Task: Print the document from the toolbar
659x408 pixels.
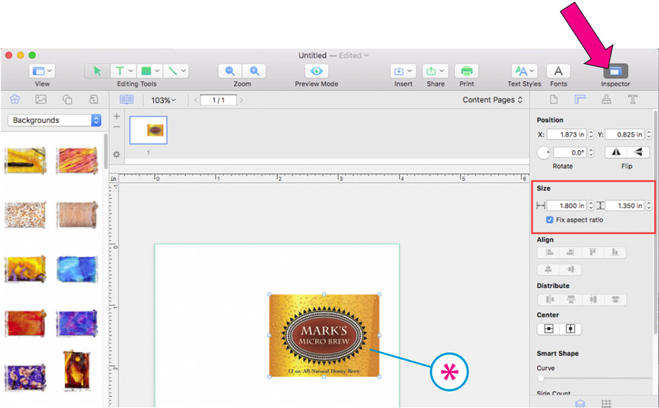Action: (x=467, y=71)
